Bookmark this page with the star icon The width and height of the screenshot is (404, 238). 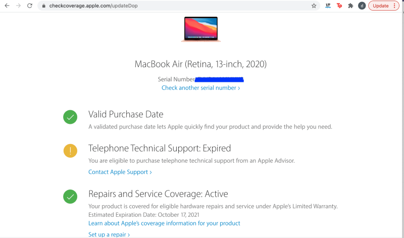[314, 6]
